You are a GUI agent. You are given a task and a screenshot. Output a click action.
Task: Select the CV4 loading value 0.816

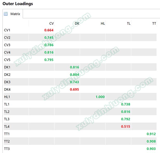click(49, 52)
